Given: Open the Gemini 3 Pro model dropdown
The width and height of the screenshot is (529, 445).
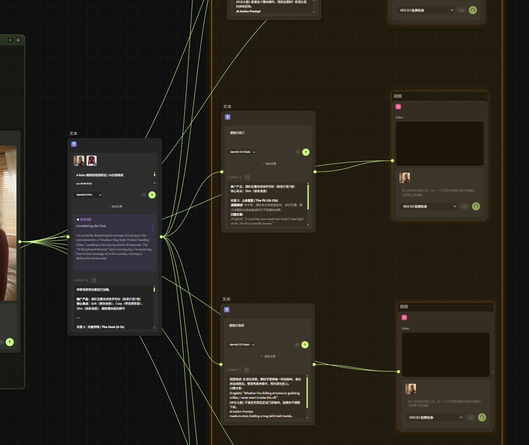Looking at the screenshot, I should click(88, 195).
